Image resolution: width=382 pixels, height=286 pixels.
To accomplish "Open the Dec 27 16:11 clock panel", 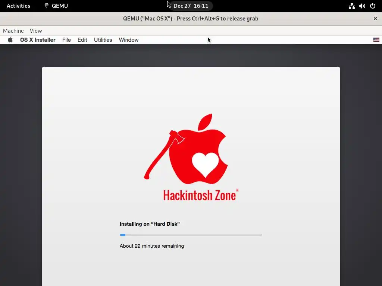I will tap(191, 6).
